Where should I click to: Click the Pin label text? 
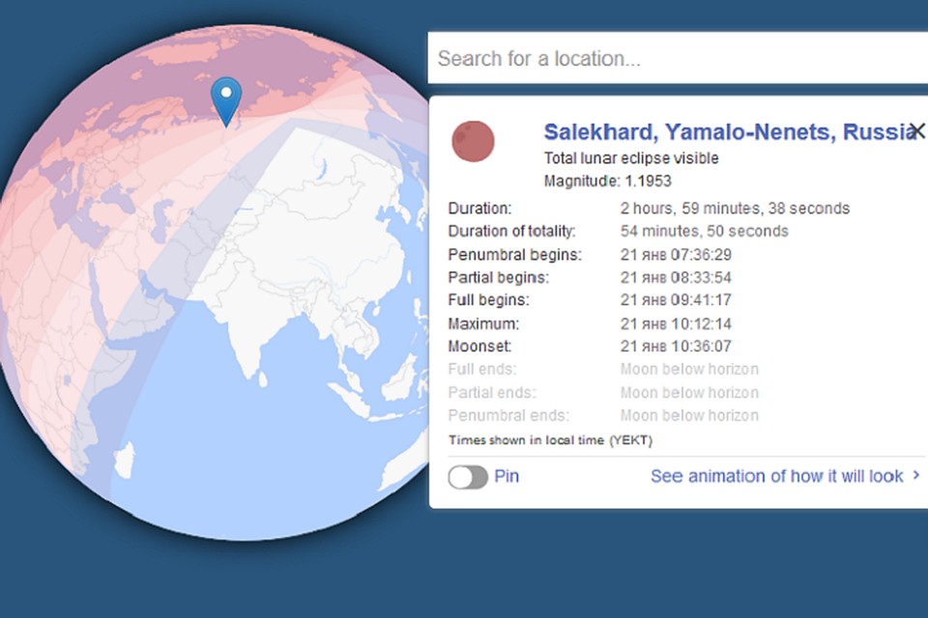[x=507, y=476]
